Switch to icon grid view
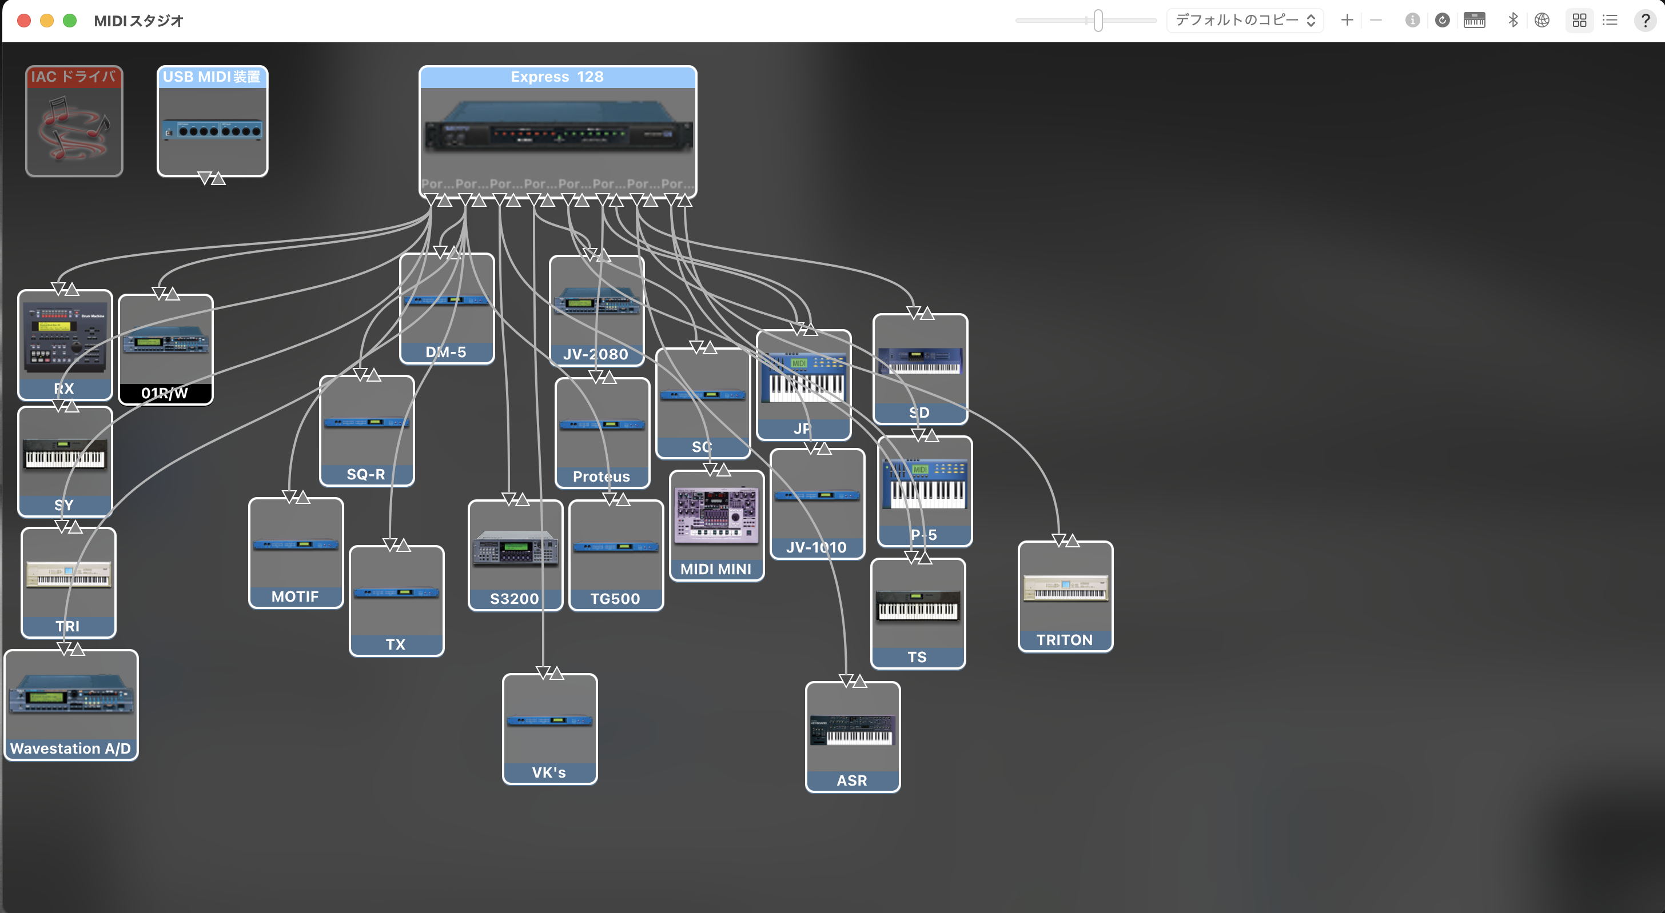Viewport: 1665px width, 913px height. tap(1580, 21)
